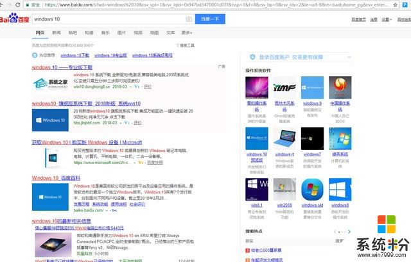Click the browser address bar URL

(216, 4)
